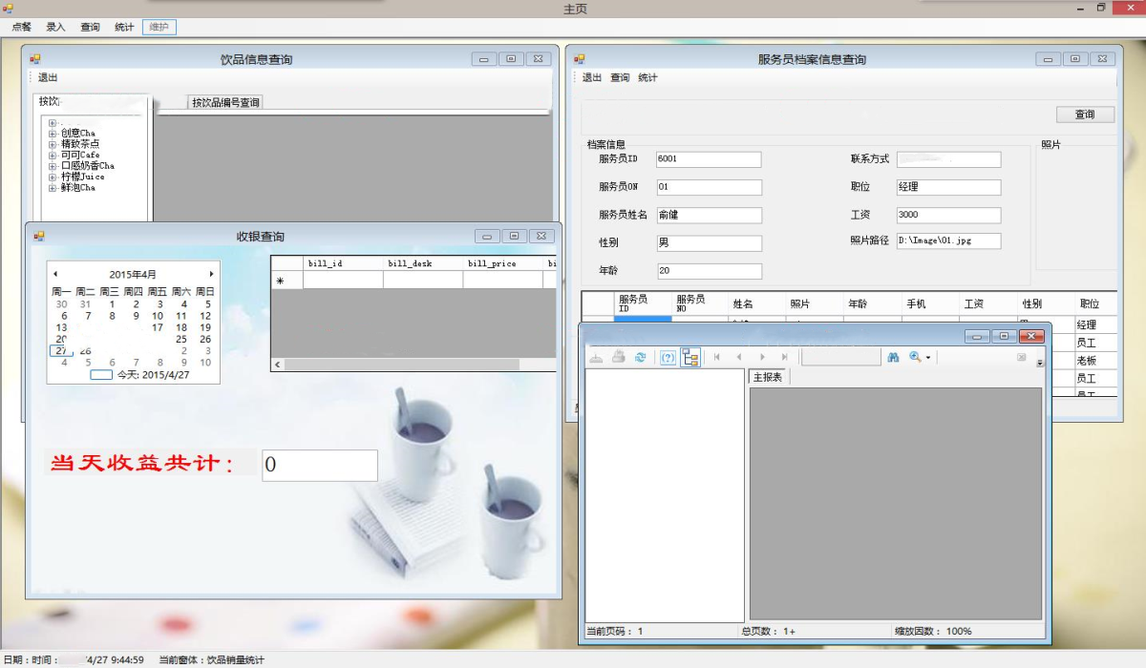Expand the 可可Cafe tree node
This screenshot has height=668, width=1146.
(53, 155)
